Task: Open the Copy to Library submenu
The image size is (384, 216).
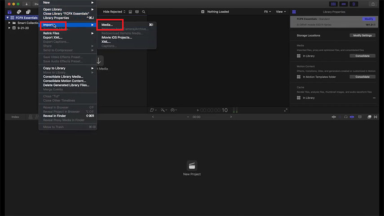Action: pos(68,68)
